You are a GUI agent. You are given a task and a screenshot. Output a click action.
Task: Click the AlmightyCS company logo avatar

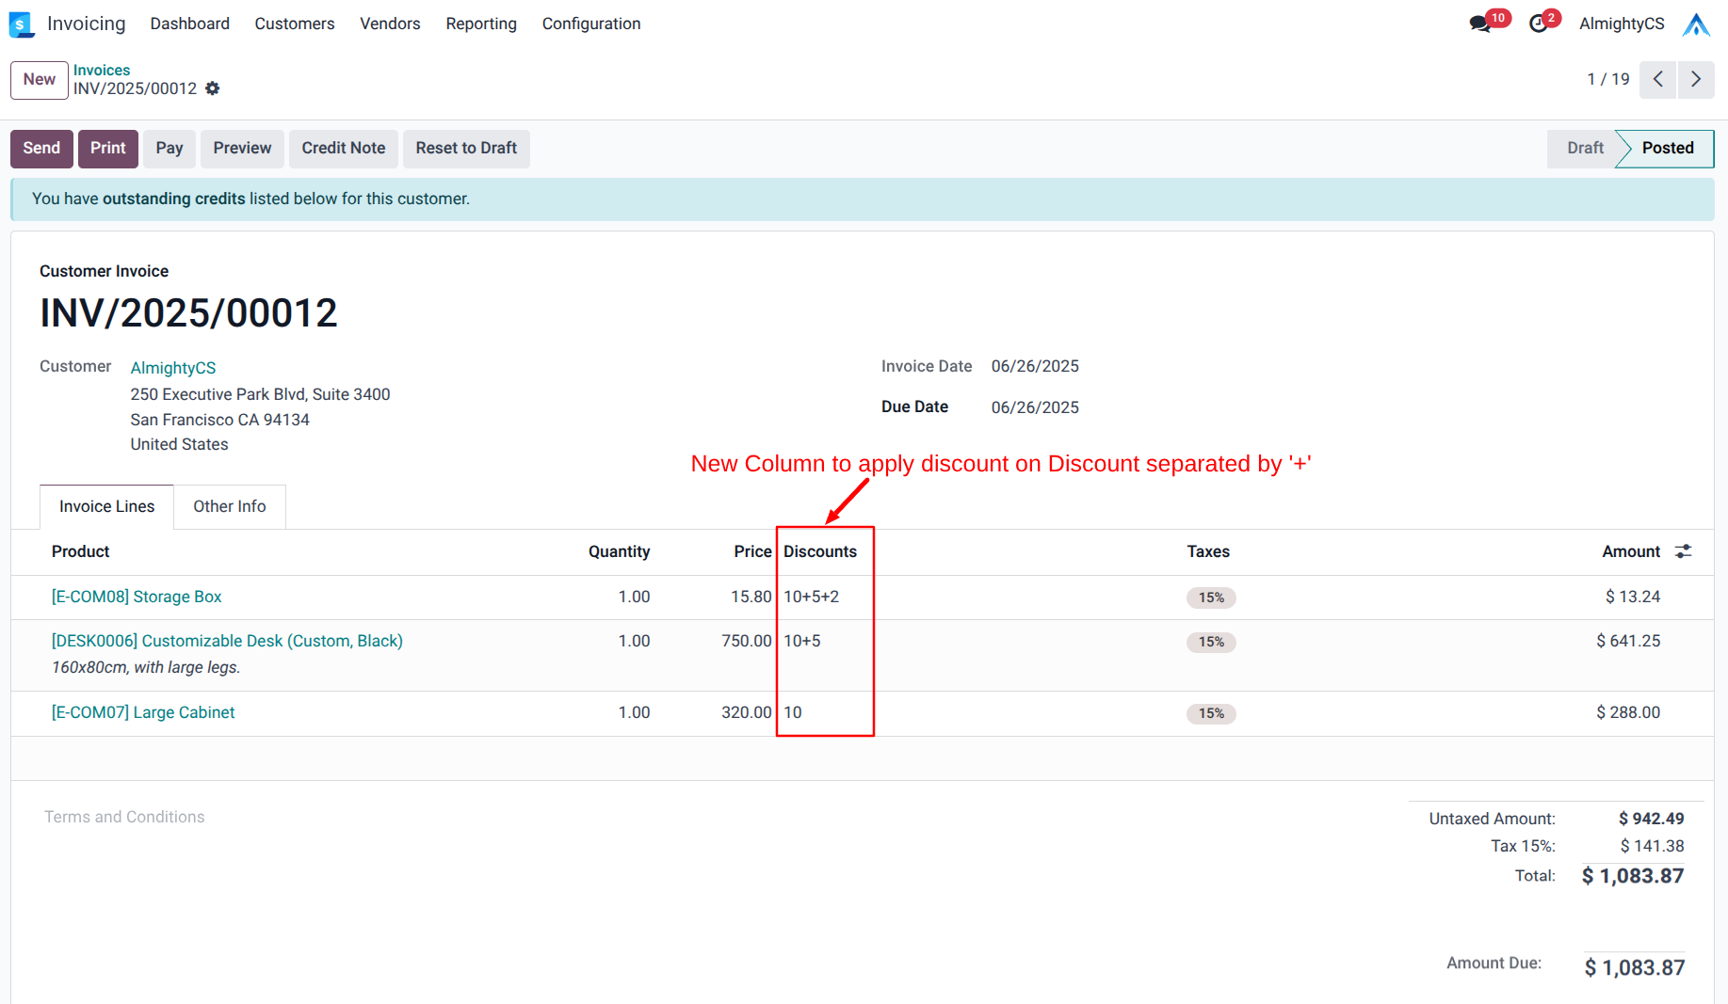[1696, 24]
